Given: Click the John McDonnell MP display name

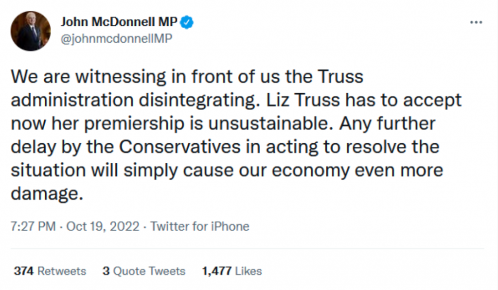Looking at the screenshot, I should coord(119,22).
